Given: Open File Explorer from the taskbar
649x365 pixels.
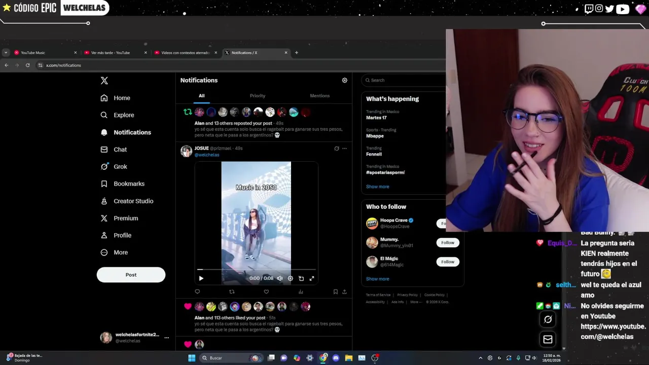Looking at the screenshot, I should (x=349, y=358).
